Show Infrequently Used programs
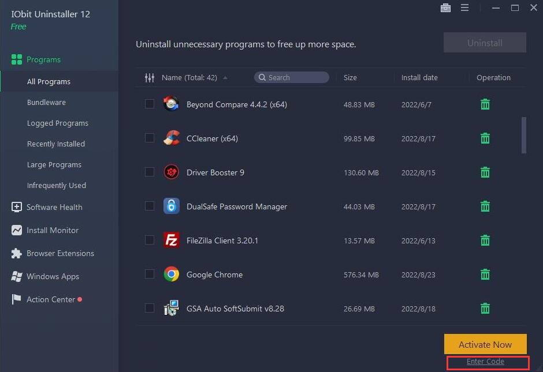The height and width of the screenshot is (372, 543). [x=57, y=185]
